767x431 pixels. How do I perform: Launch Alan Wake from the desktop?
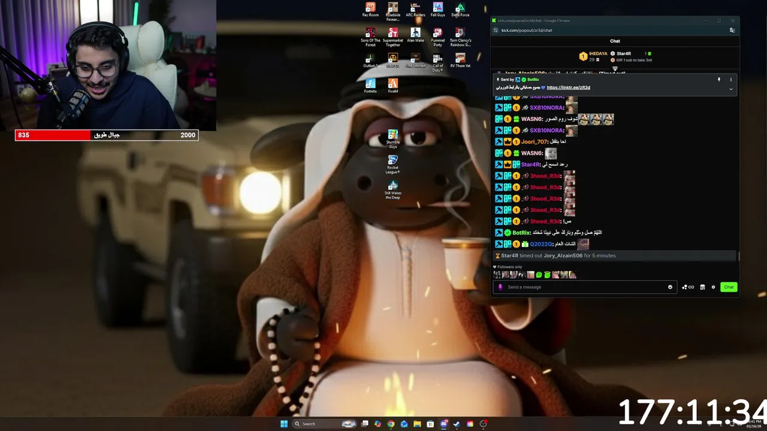click(415, 35)
